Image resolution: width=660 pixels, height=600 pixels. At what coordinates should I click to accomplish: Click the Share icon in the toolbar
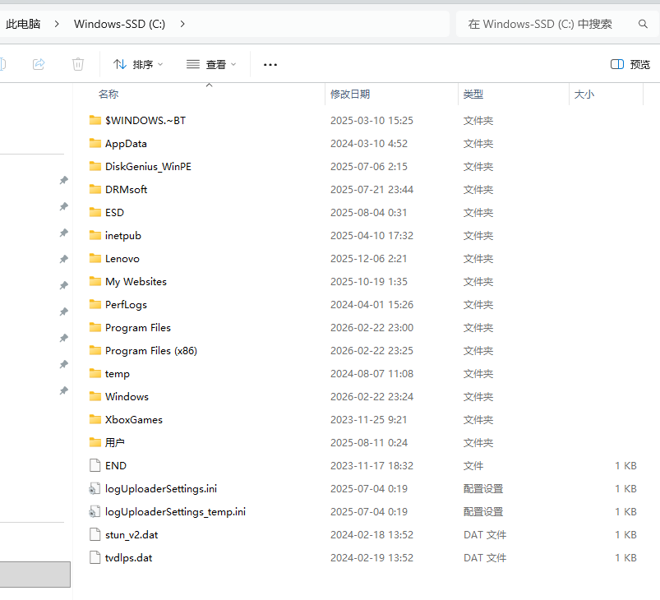coord(39,64)
